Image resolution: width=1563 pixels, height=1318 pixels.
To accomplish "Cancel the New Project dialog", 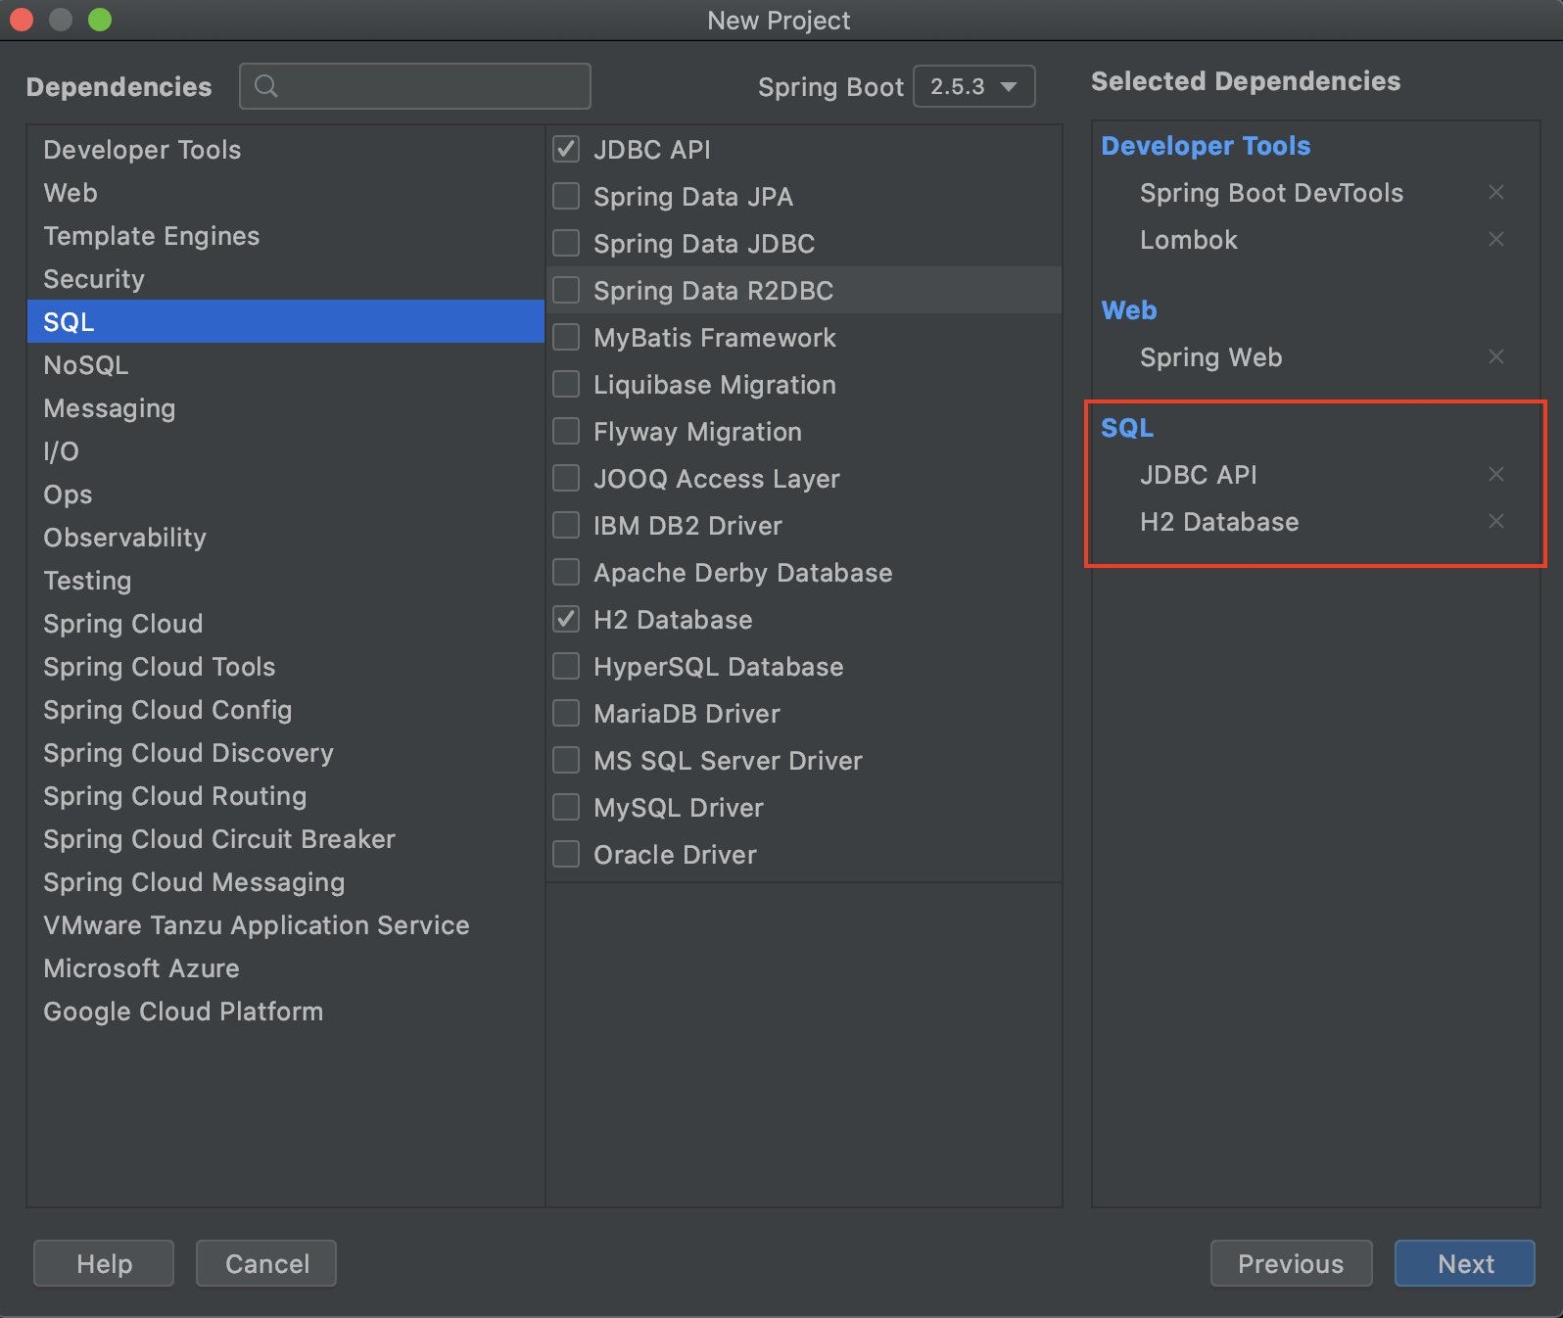I will tap(266, 1263).
